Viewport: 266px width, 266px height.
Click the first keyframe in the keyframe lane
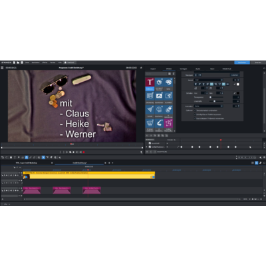tap(182, 147)
